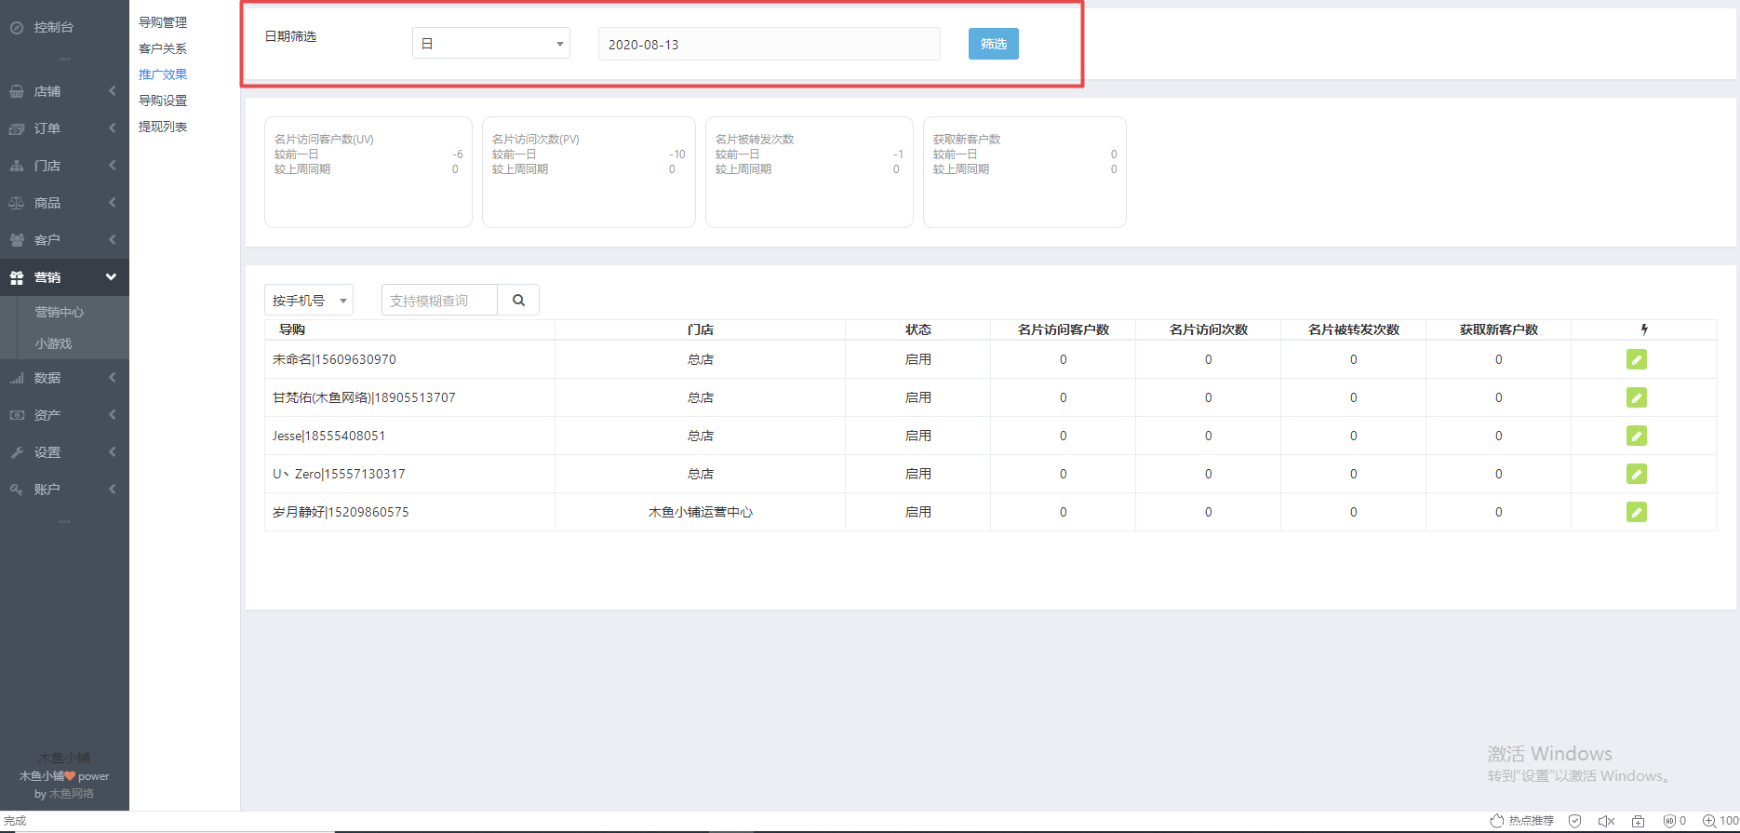Open 提现列表 submenu item

[x=163, y=127]
